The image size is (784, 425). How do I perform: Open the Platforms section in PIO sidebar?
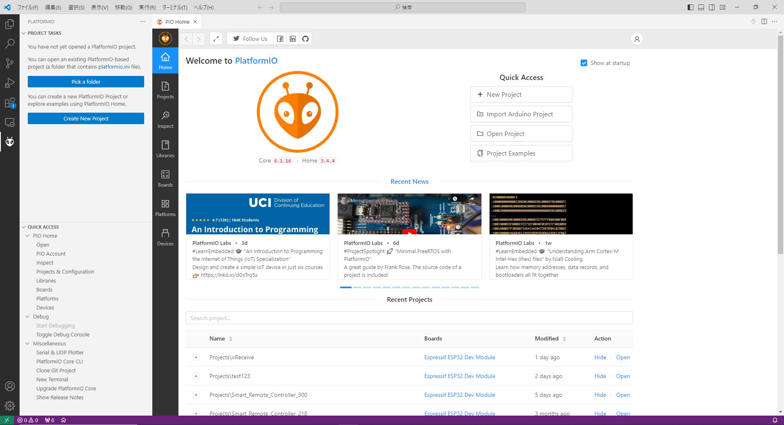[x=165, y=207]
